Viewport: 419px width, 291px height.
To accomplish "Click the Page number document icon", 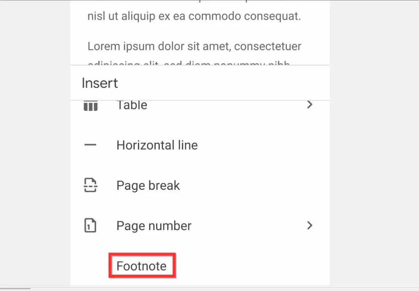I will click(90, 225).
